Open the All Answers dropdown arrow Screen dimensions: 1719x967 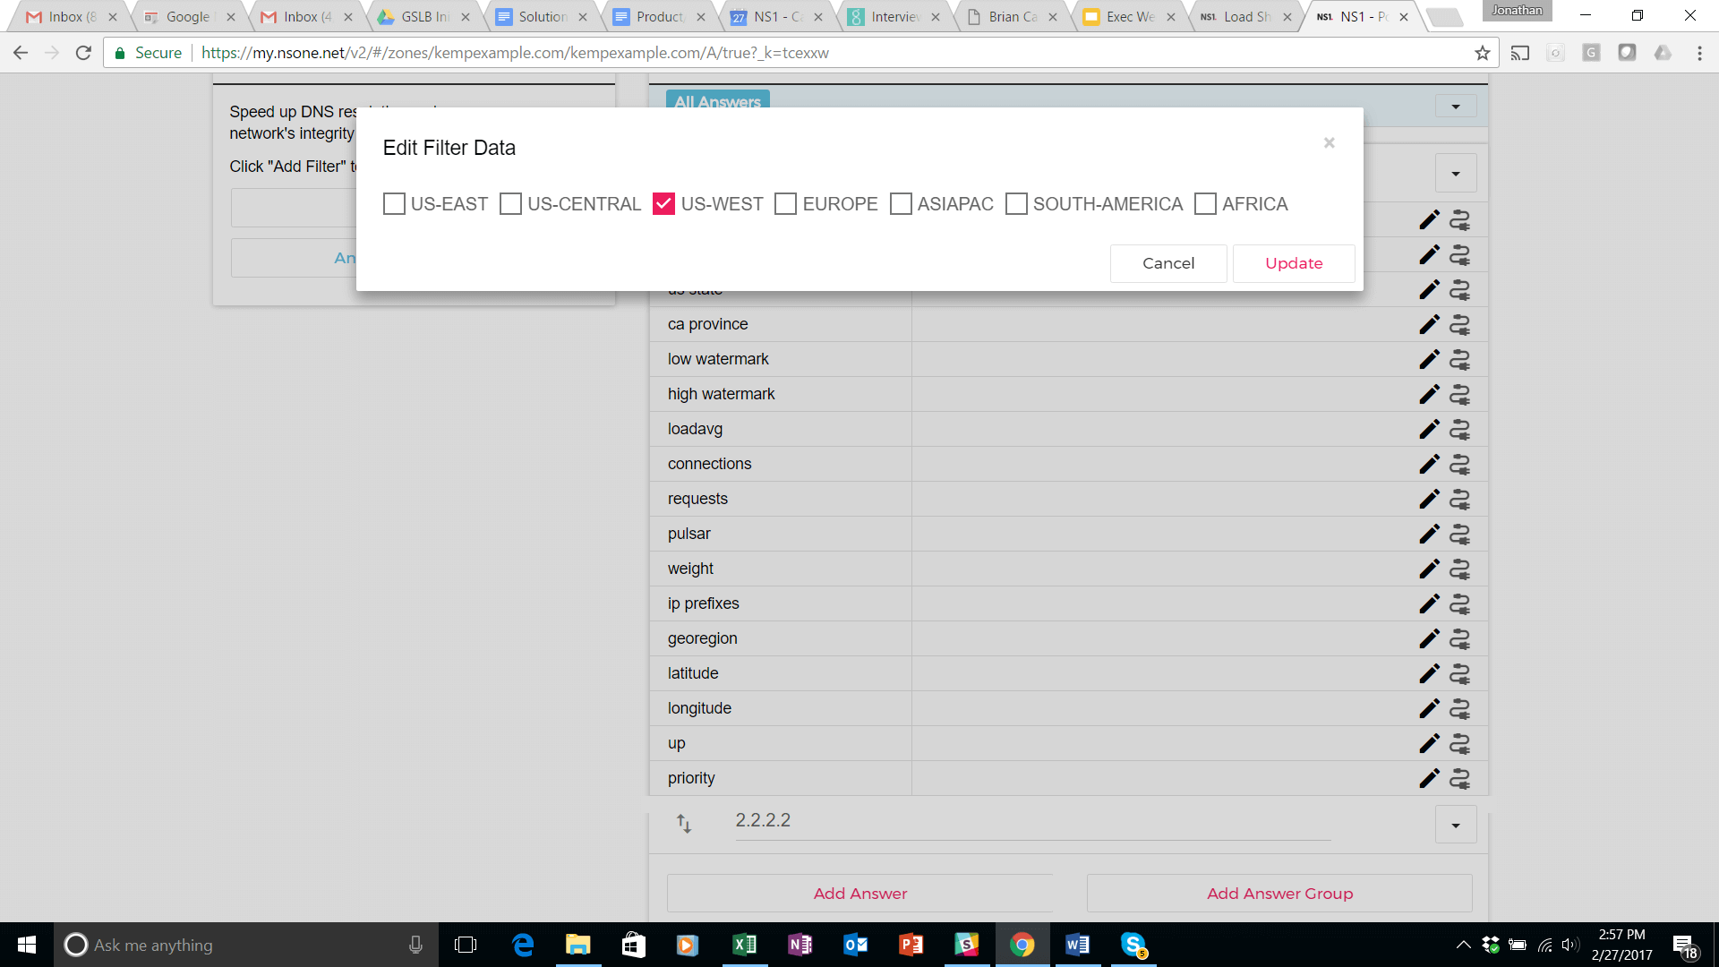pyautogui.click(x=1456, y=107)
